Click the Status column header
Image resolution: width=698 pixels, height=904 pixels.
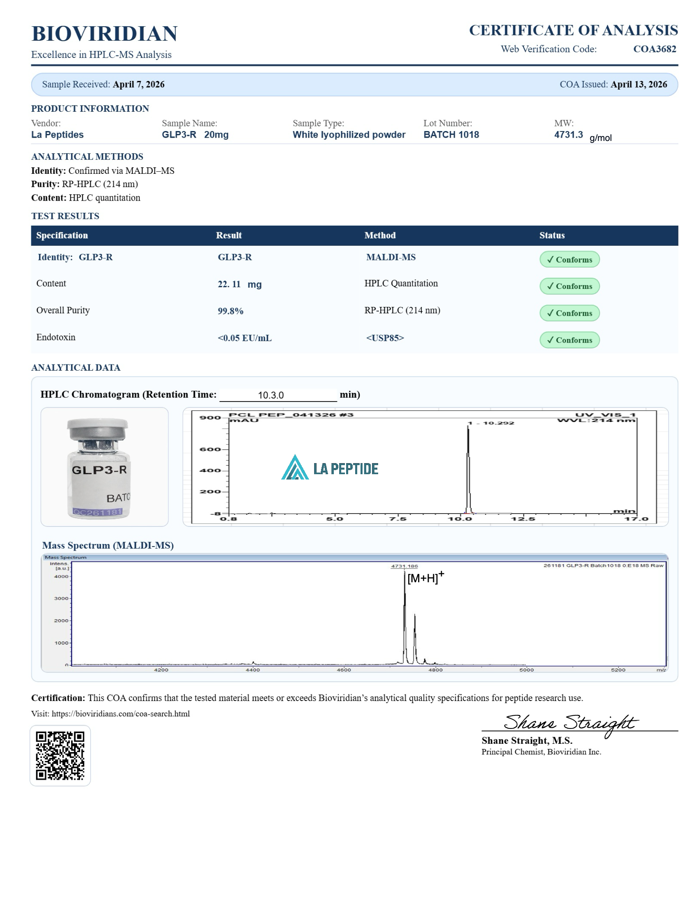click(x=551, y=235)
